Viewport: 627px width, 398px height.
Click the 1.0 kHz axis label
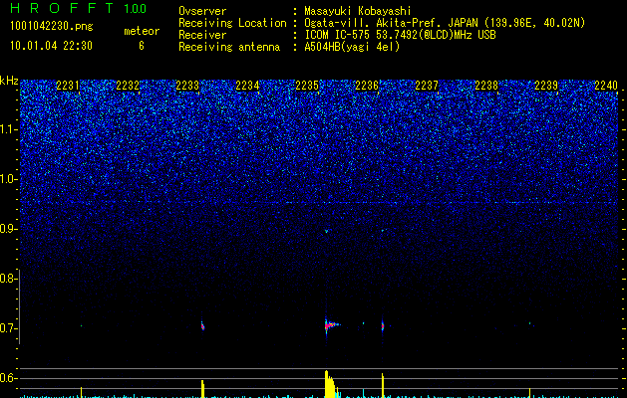point(7,179)
